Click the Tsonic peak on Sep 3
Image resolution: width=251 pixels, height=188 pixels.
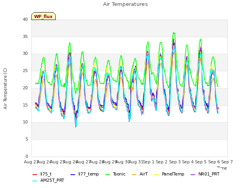[174, 33]
